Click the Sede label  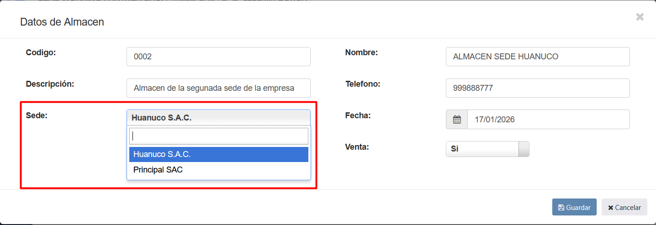click(x=37, y=115)
